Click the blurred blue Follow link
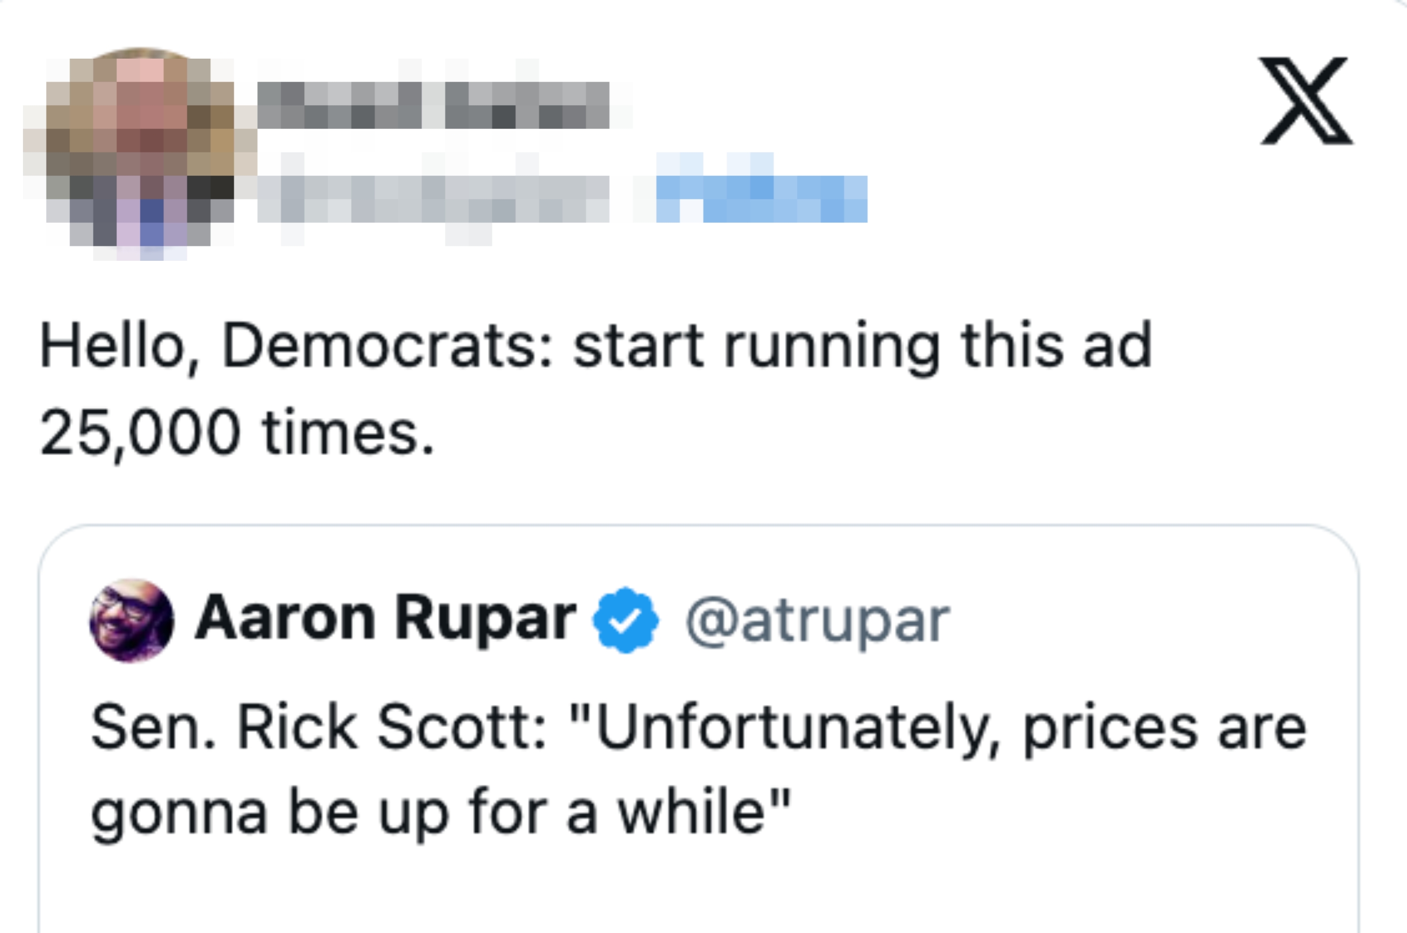 click(761, 199)
